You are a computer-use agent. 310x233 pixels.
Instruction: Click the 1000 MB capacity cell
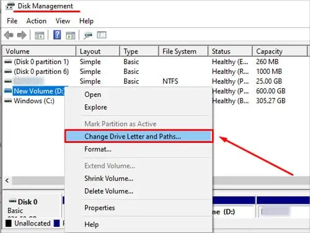coord(269,71)
